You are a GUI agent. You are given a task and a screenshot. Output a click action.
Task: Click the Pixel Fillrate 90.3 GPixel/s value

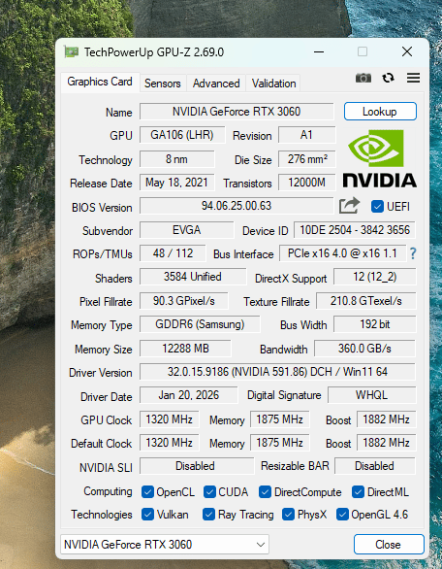coord(184,301)
